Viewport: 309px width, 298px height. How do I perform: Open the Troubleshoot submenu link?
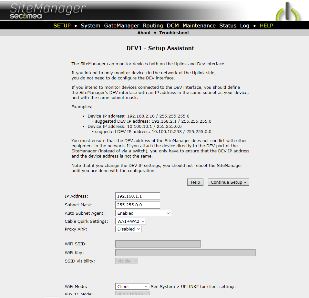click(174, 33)
